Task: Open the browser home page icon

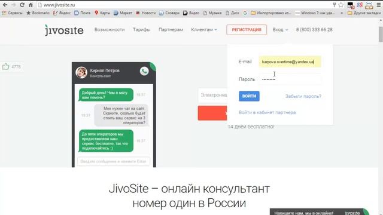Action: [31, 5]
